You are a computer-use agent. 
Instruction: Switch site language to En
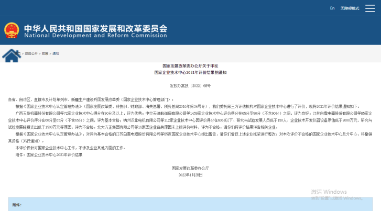pos(332,8)
